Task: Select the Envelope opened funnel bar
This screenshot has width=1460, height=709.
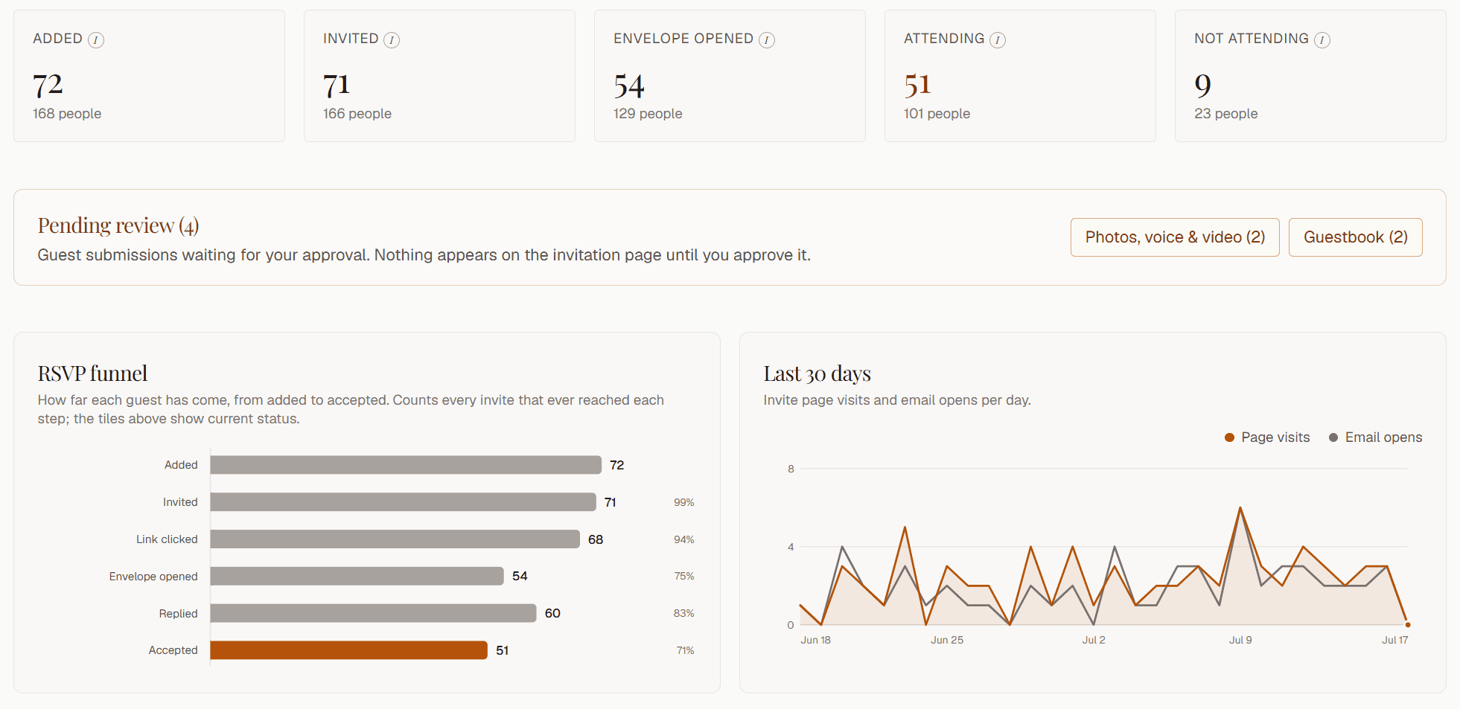Action: tap(357, 576)
